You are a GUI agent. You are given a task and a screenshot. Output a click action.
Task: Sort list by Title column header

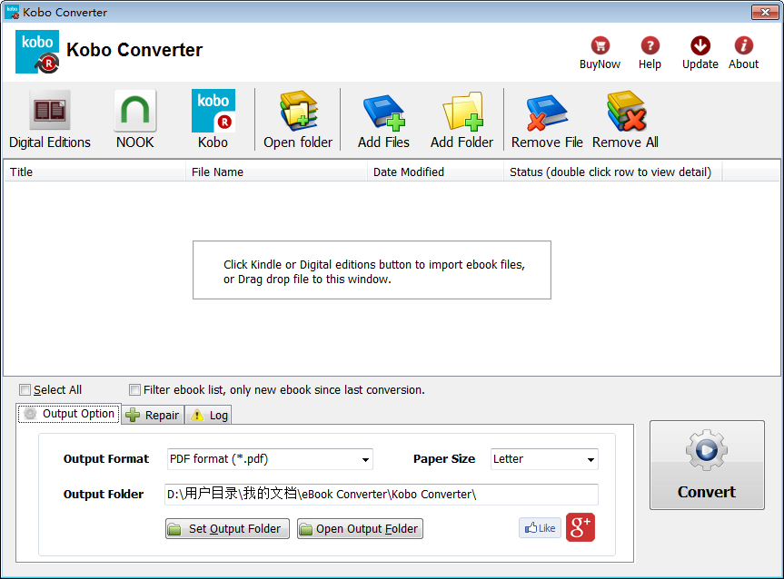94,172
